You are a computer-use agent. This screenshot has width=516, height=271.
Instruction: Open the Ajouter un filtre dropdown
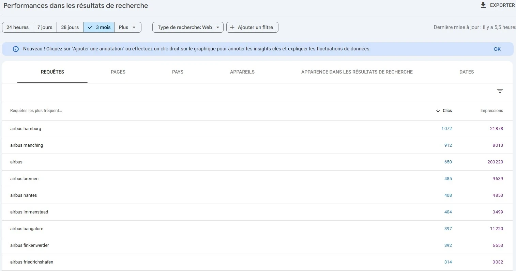(252, 27)
